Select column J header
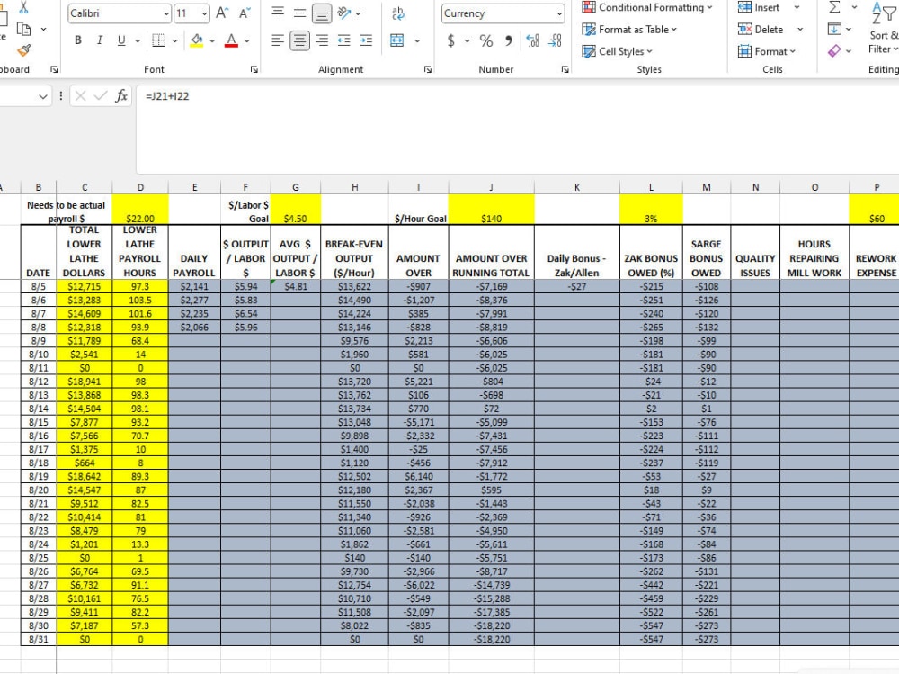 (x=492, y=187)
